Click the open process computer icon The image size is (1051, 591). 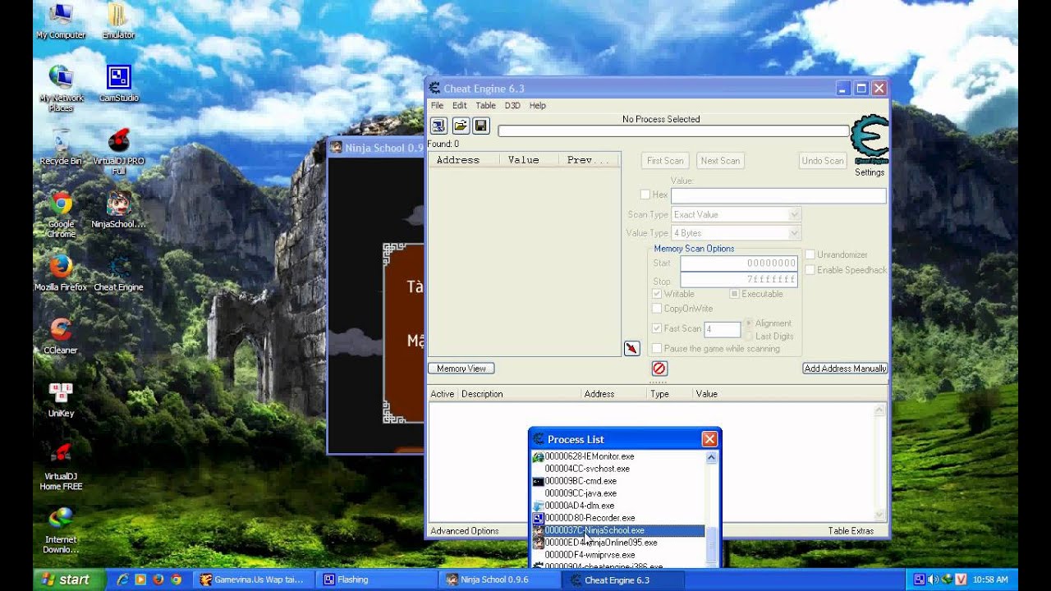tap(438, 126)
